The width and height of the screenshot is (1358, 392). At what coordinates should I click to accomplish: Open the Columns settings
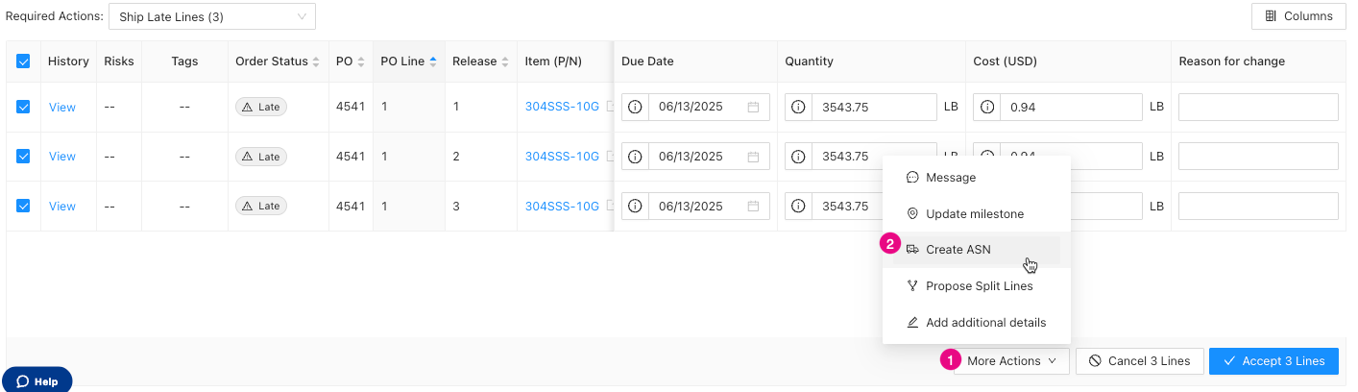1298,16
